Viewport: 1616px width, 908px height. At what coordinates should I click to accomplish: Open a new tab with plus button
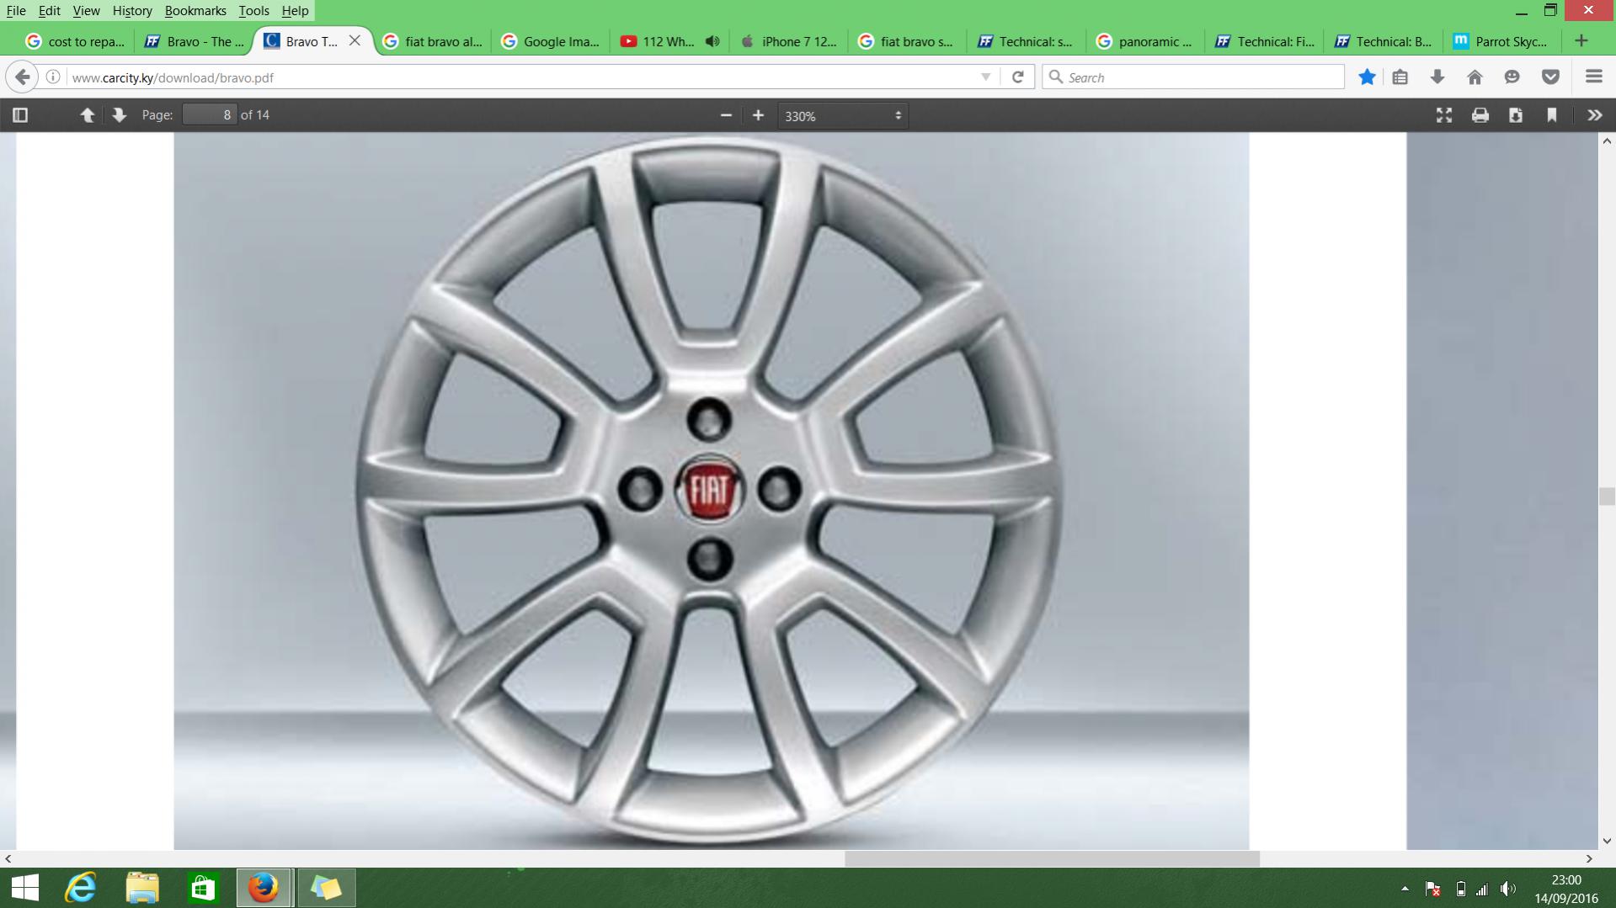(x=1581, y=40)
